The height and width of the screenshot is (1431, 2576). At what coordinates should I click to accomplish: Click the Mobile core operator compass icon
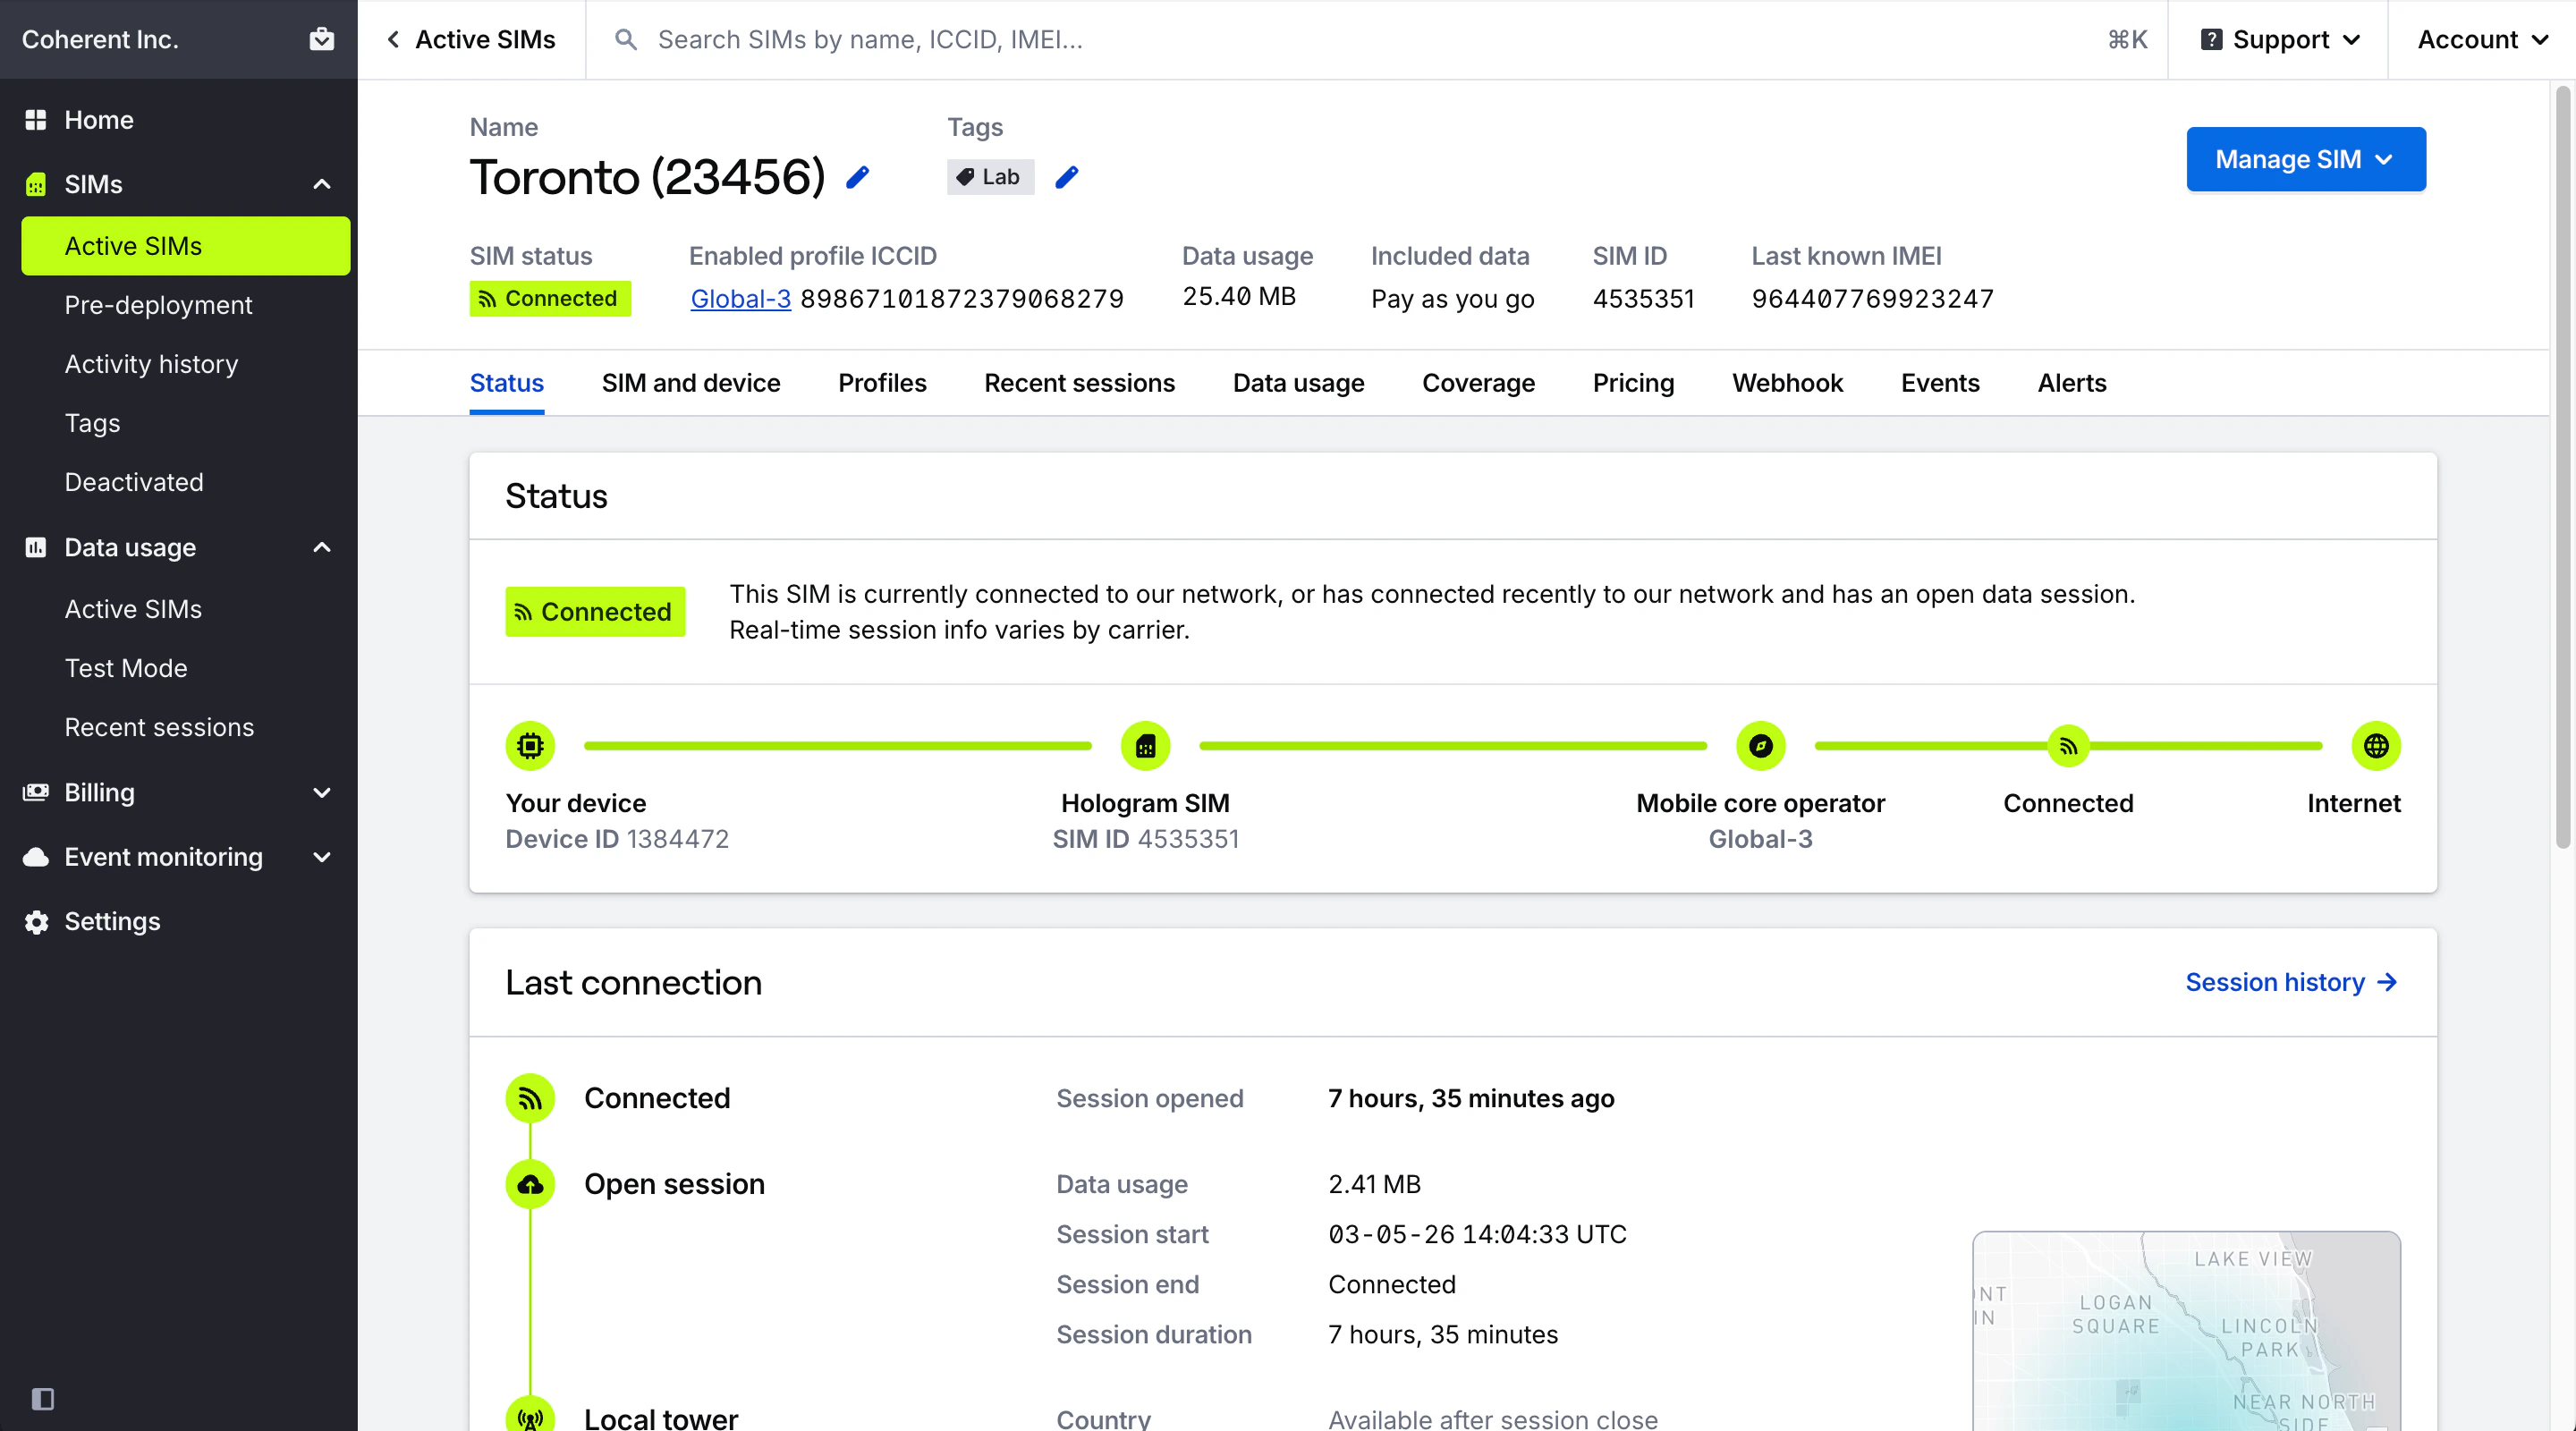1760,746
